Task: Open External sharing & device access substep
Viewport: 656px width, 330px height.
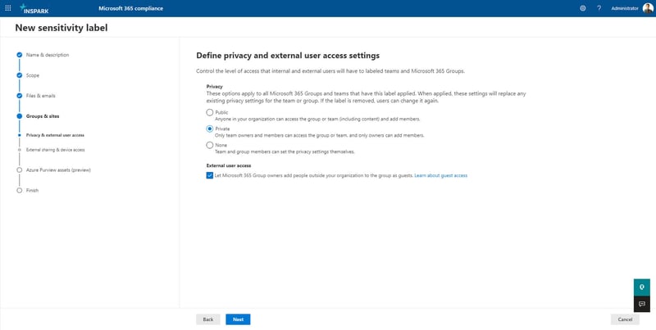Action: click(55, 150)
